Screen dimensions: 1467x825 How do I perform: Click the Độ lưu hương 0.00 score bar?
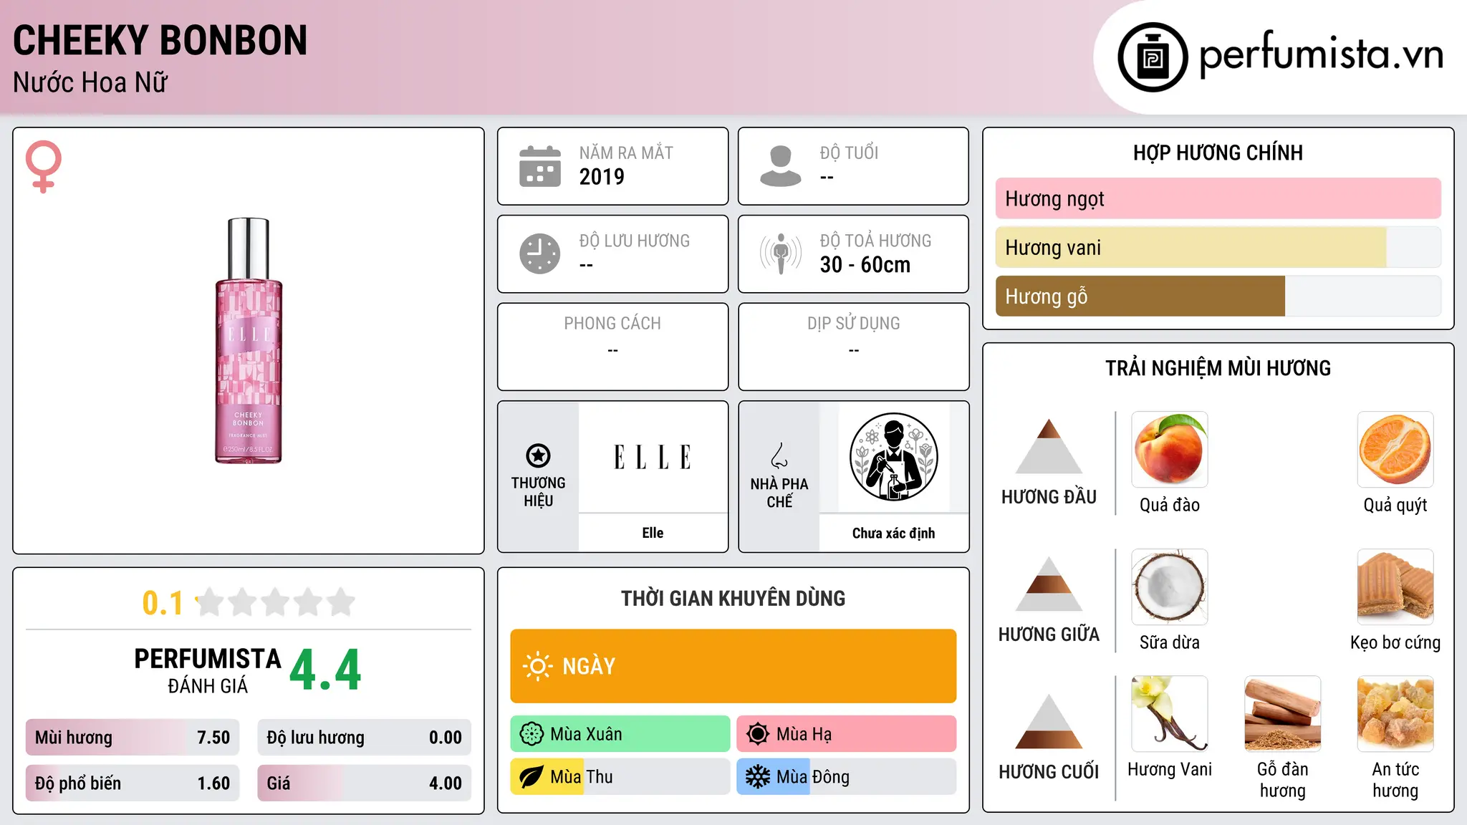365,738
